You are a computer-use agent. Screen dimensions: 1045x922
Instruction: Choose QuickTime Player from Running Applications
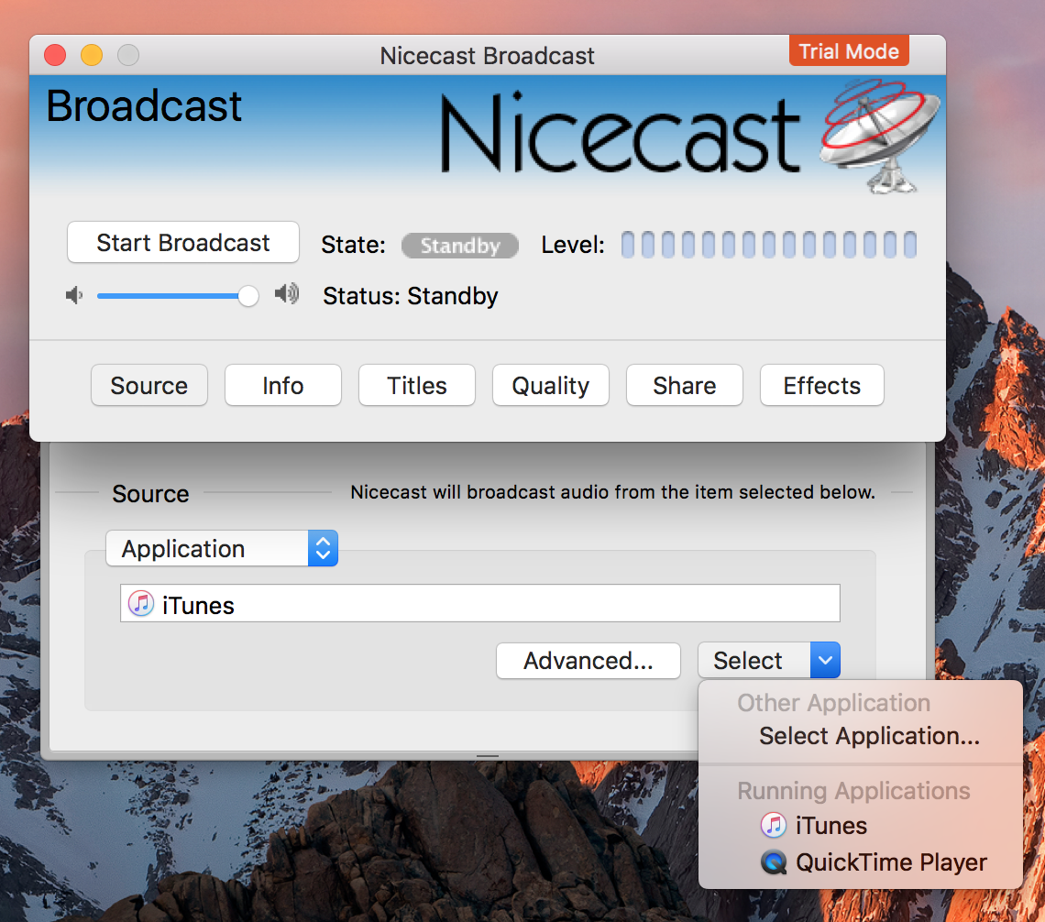(861, 862)
